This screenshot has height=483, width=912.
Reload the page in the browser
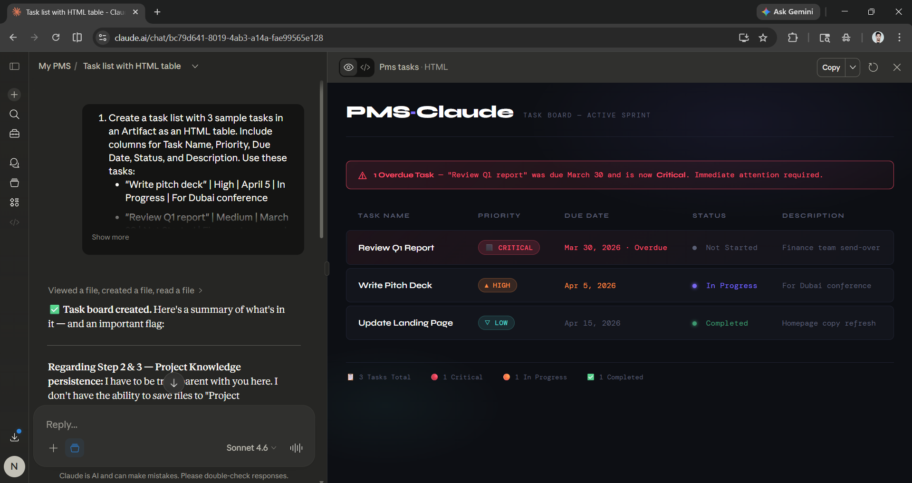56,38
